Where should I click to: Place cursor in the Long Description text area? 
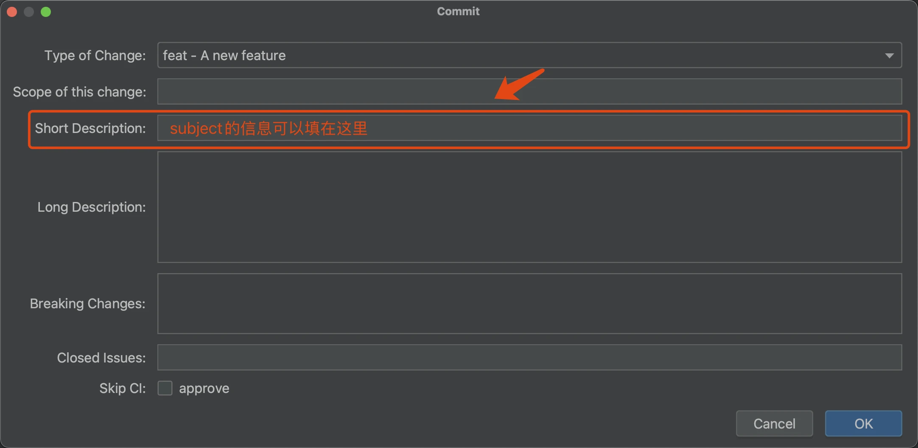(x=529, y=207)
